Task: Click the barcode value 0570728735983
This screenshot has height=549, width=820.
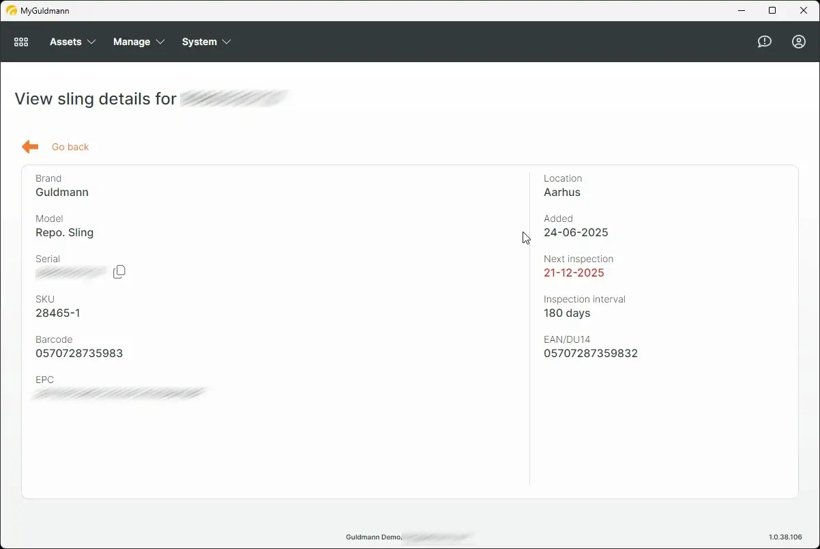Action: [x=79, y=353]
